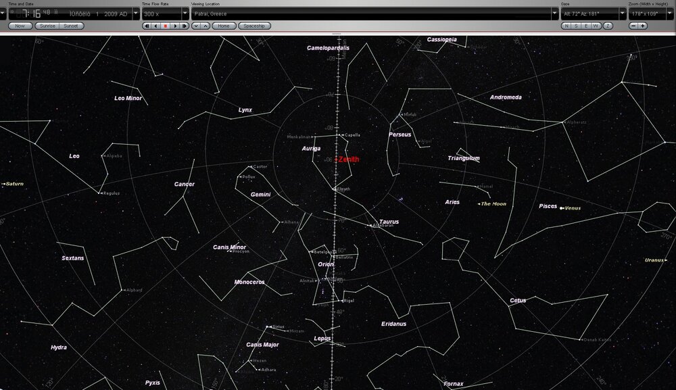Click the elevation up arrow button

[x=205, y=26]
